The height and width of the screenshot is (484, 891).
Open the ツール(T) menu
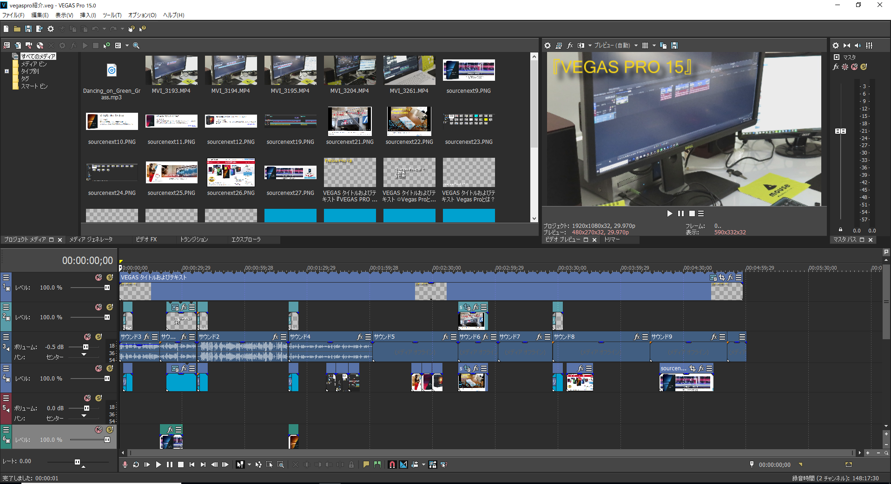point(112,15)
